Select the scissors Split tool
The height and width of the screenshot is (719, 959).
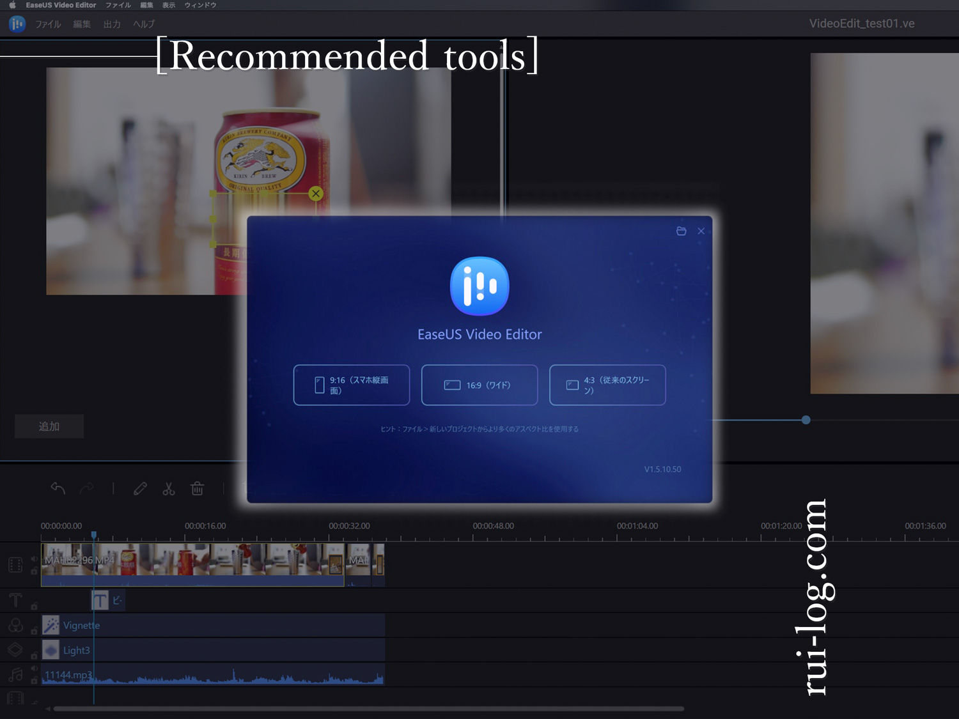pos(169,488)
